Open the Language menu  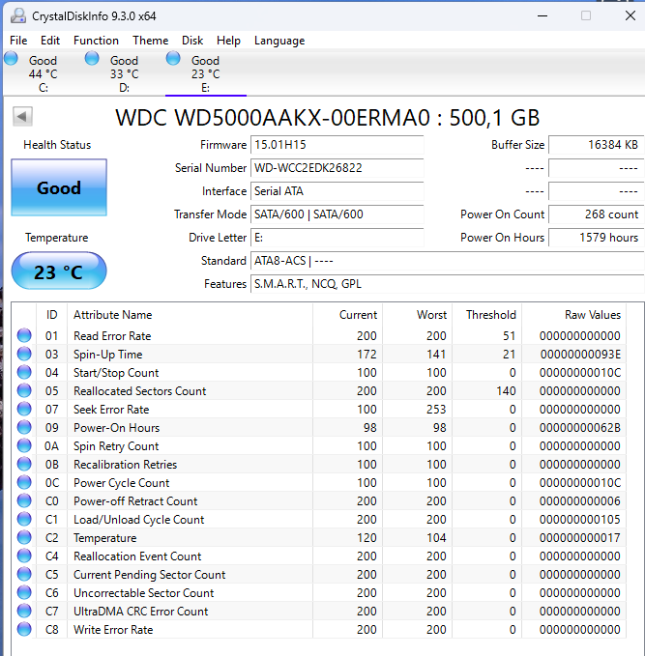(x=279, y=41)
